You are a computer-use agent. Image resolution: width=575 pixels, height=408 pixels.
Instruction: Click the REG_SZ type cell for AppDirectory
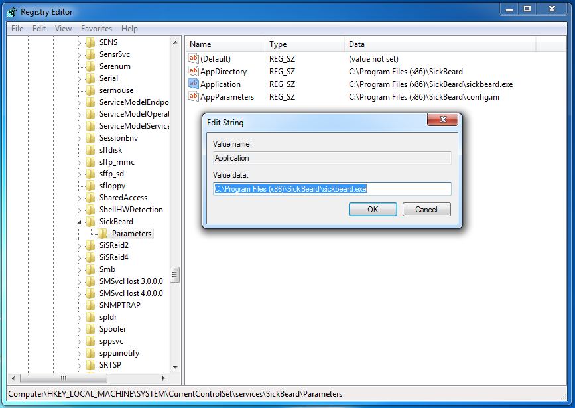coord(282,72)
